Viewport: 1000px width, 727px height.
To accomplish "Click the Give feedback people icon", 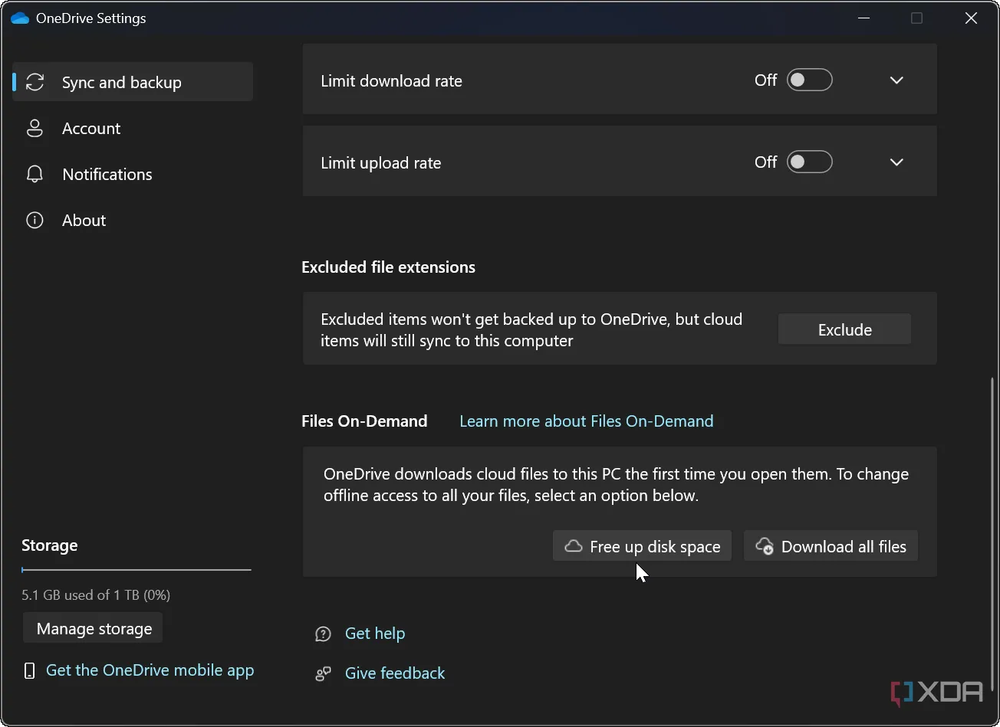I will tap(324, 673).
